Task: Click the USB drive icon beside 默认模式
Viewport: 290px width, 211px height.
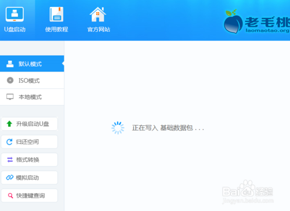Action: pos(10,64)
